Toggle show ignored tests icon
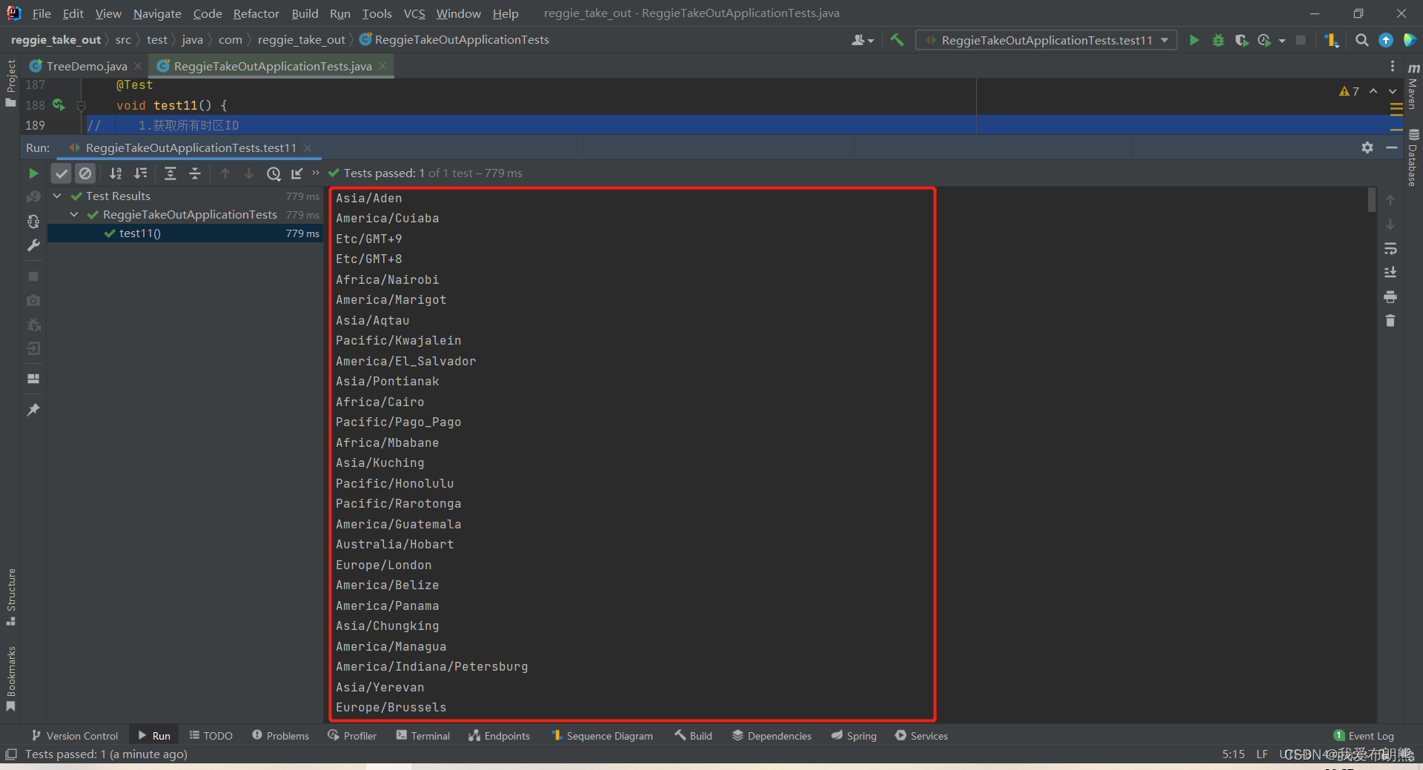The image size is (1423, 770). point(86,173)
